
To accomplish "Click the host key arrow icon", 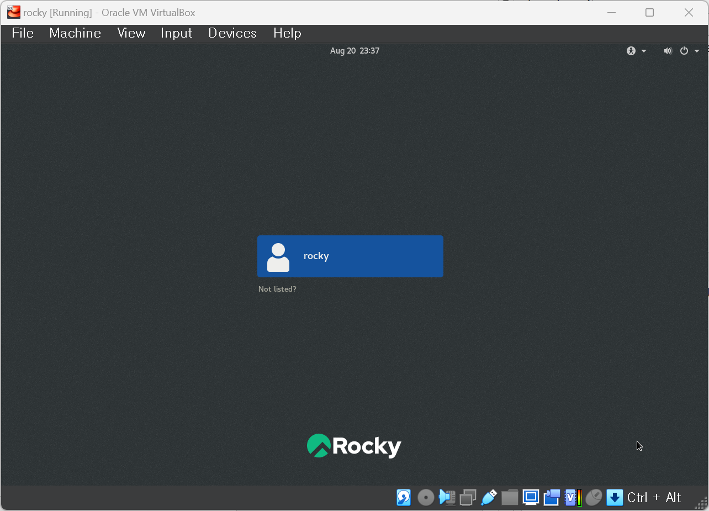I will tap(615, 497).
